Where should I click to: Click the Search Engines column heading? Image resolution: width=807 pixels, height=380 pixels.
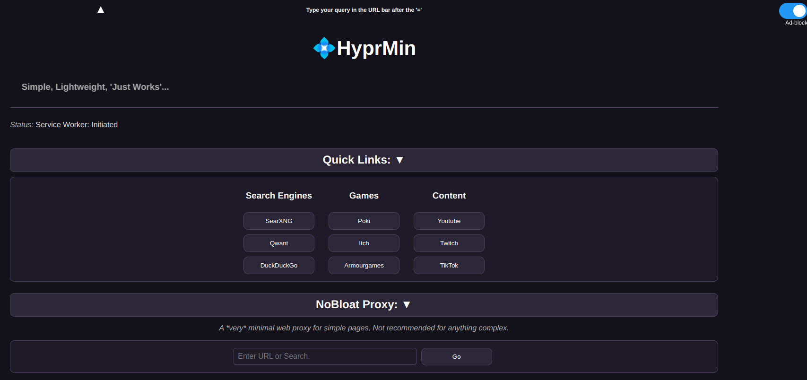[278, 196]
